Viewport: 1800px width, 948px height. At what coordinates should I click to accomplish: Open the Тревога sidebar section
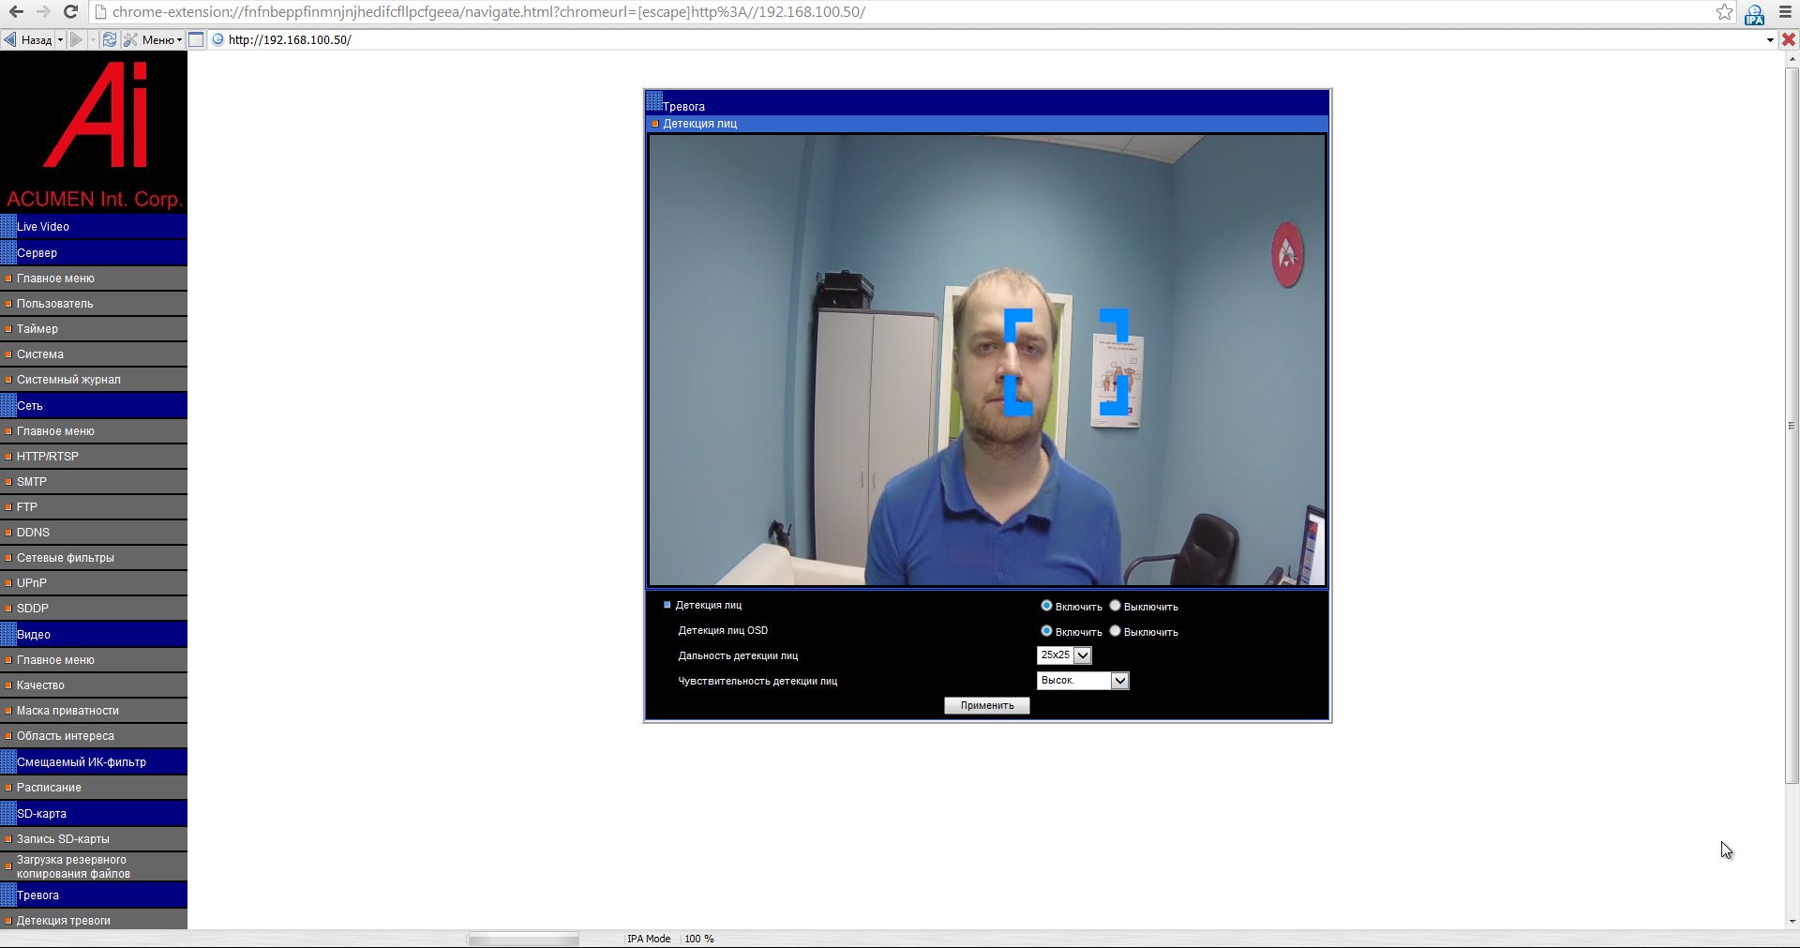click(x=94, y=895)
